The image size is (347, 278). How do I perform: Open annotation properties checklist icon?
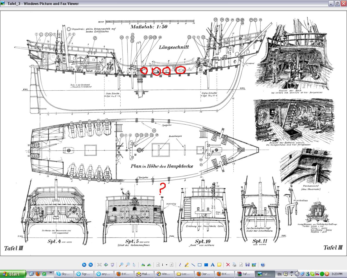click(241, 265)
